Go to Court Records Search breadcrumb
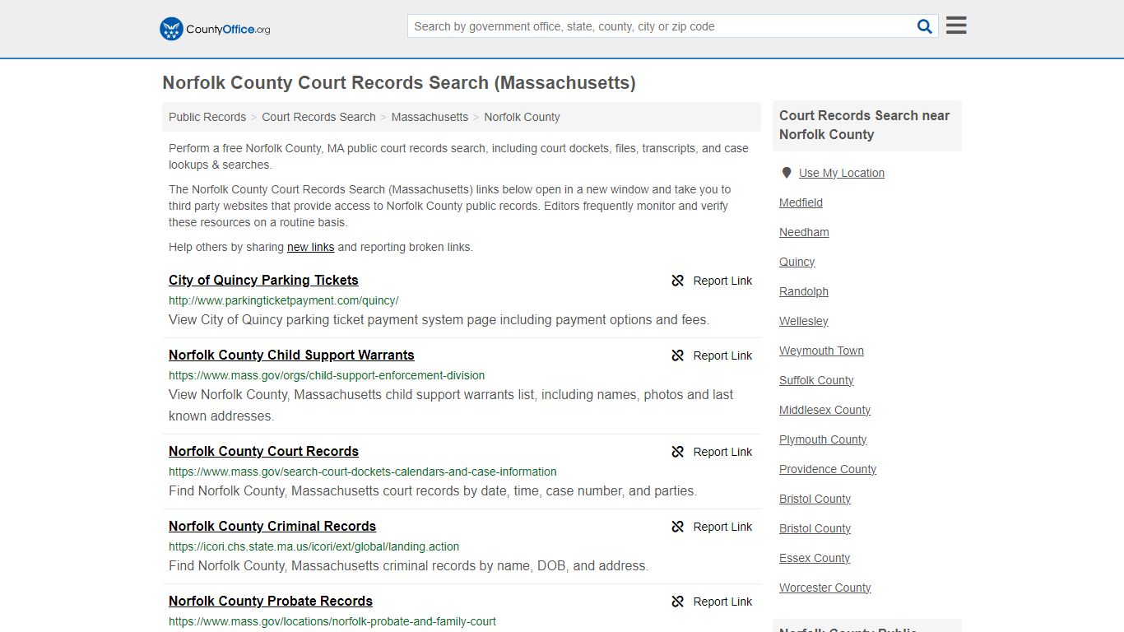The image size is (1124, 632). click(x=318, y=117)
